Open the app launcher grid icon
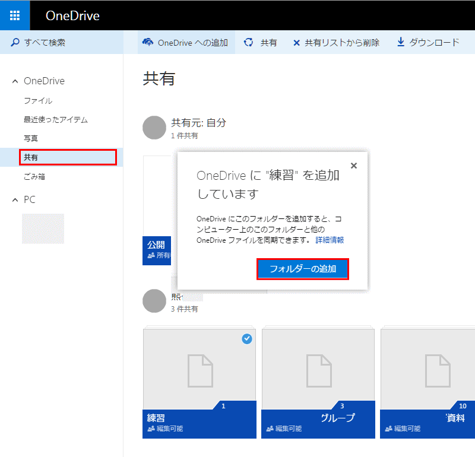 click(15, 15)
